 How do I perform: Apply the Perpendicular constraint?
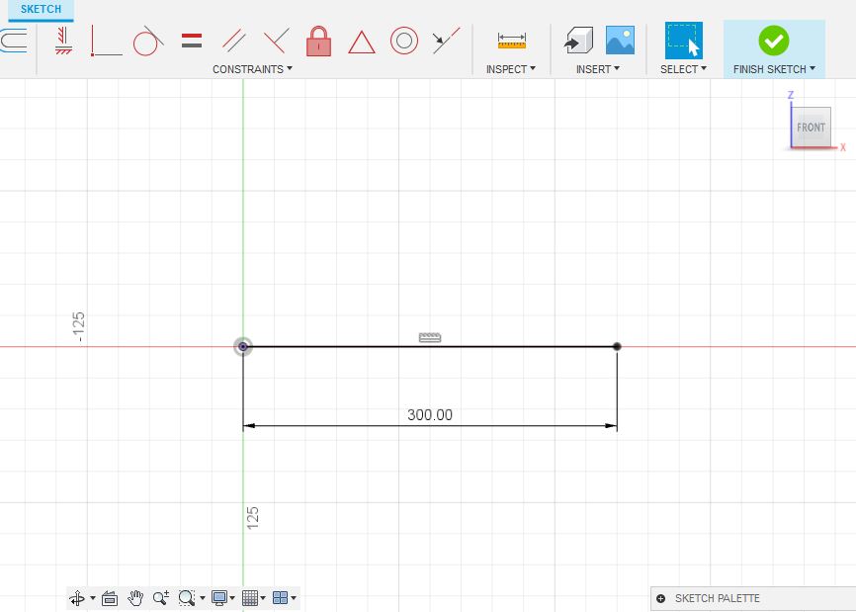[276, 41]
